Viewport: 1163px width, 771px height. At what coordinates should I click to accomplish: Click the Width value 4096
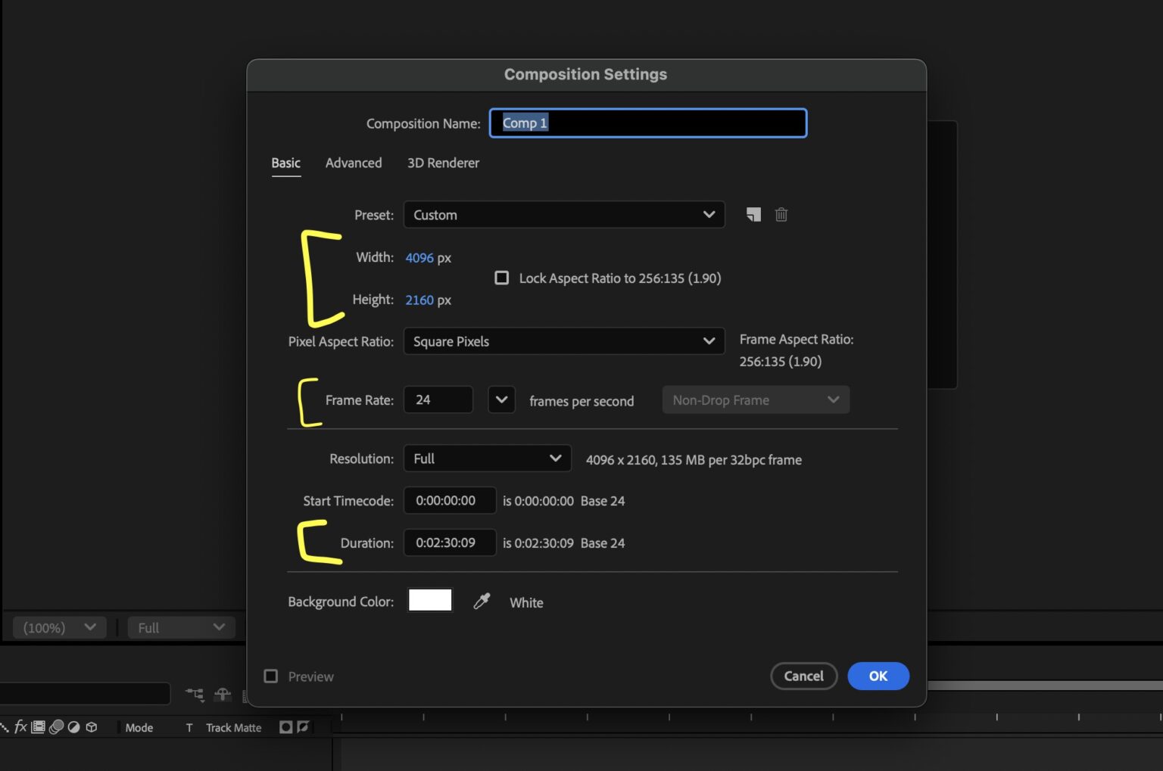(x=419, y=258)
